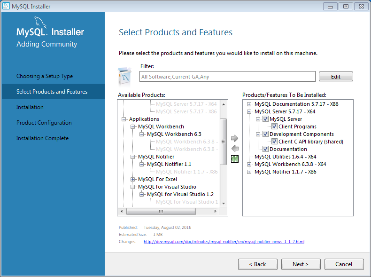Uncheck the Documentation feature checkbox
The height and width of the screenshot is (277, 371).
[265, 149]
